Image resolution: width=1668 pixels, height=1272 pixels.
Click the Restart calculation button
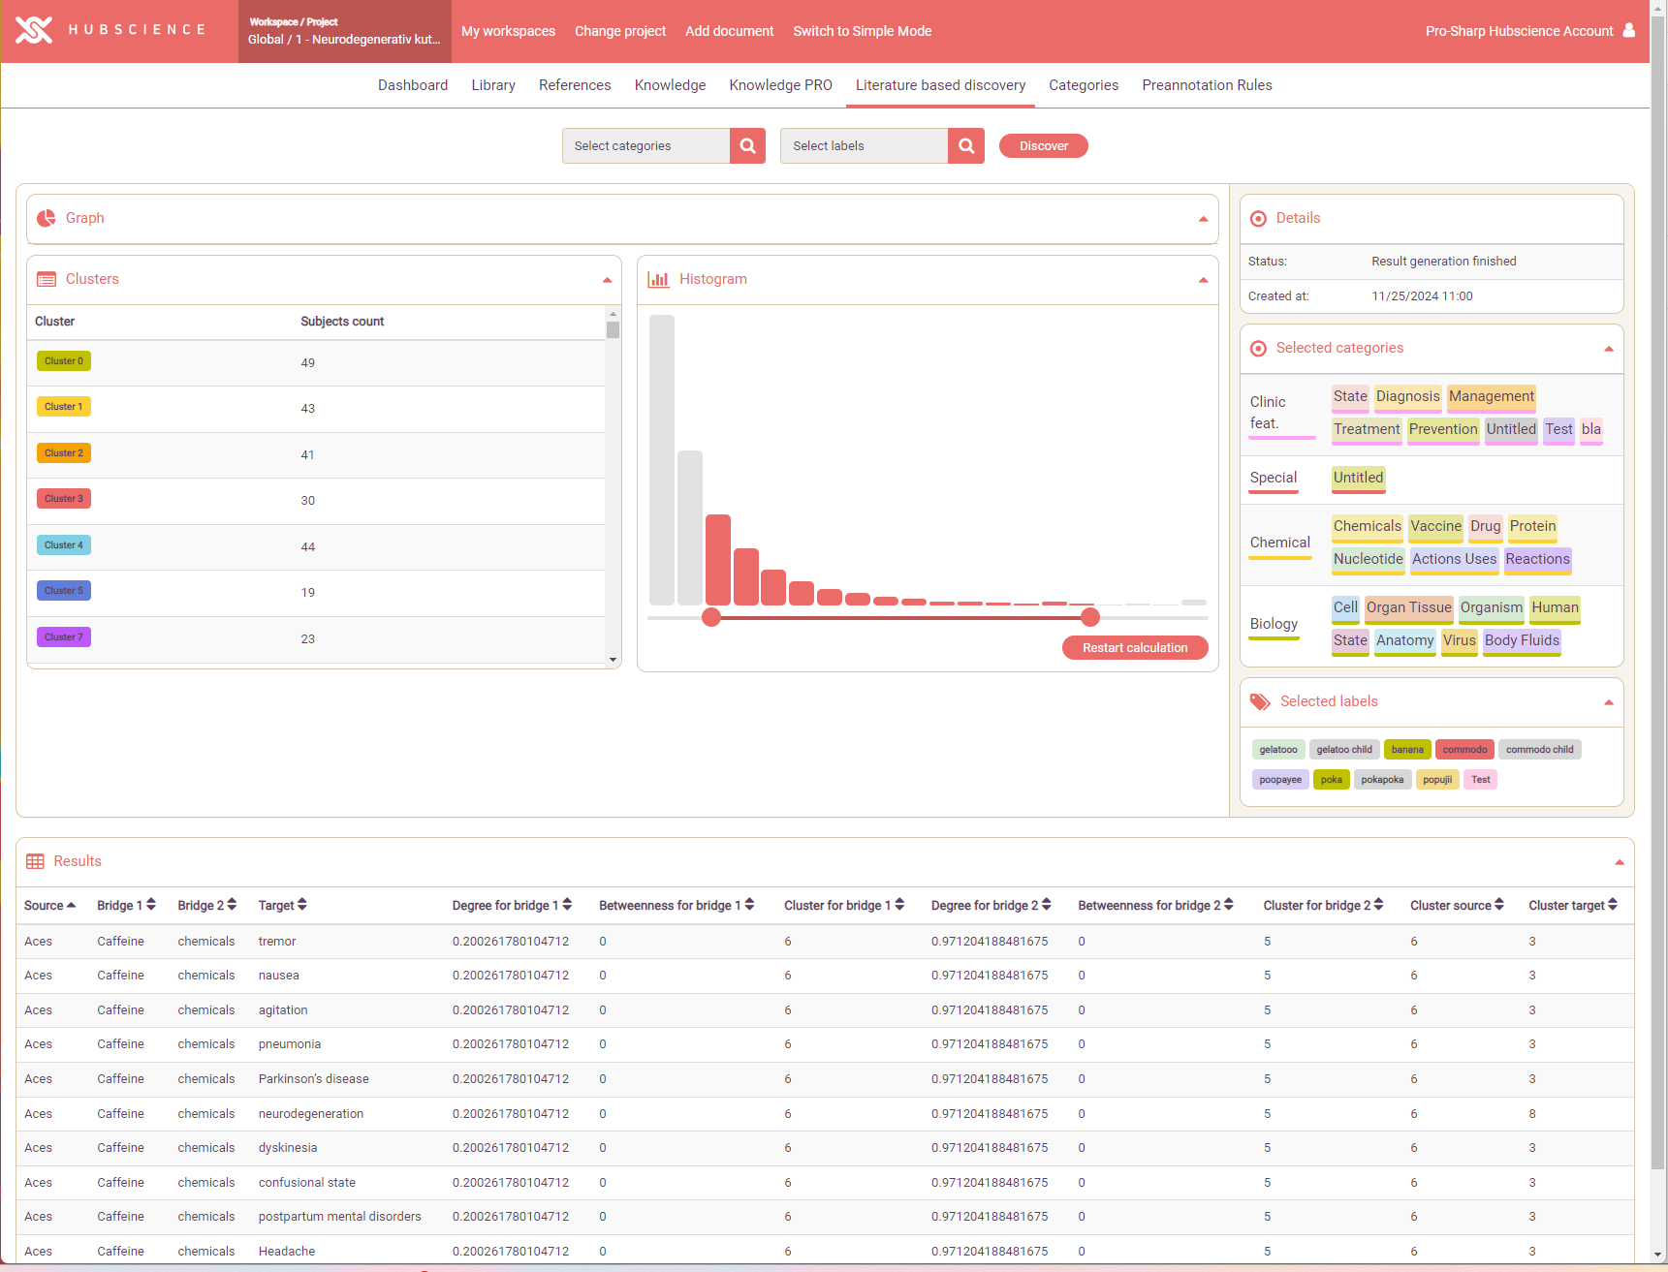[x=1134, y=648]
